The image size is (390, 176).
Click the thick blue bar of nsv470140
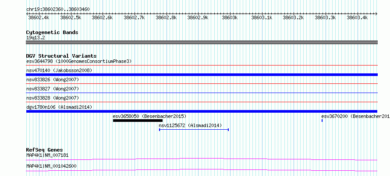click(202, 75)
